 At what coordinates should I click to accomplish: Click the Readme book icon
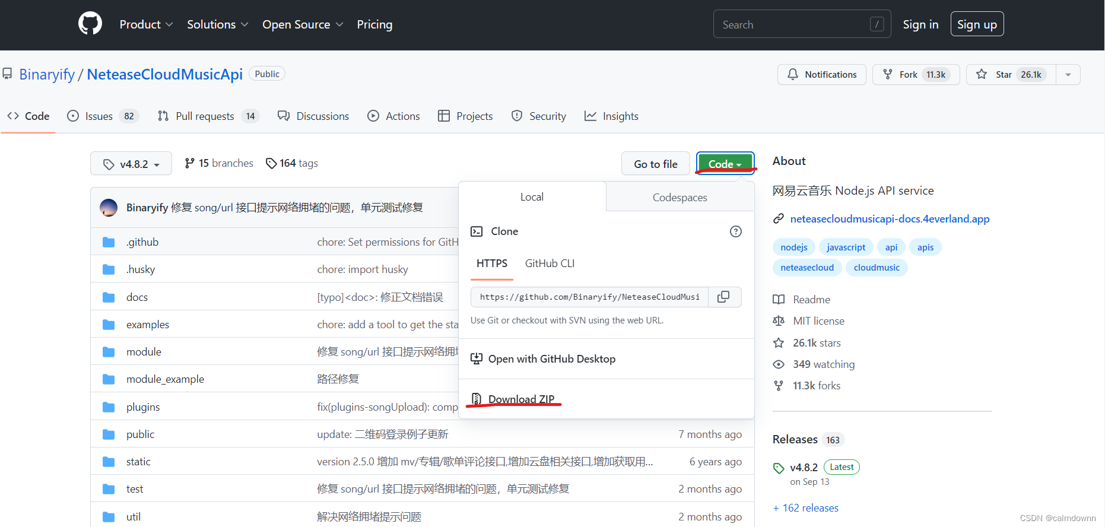[779, 300]
